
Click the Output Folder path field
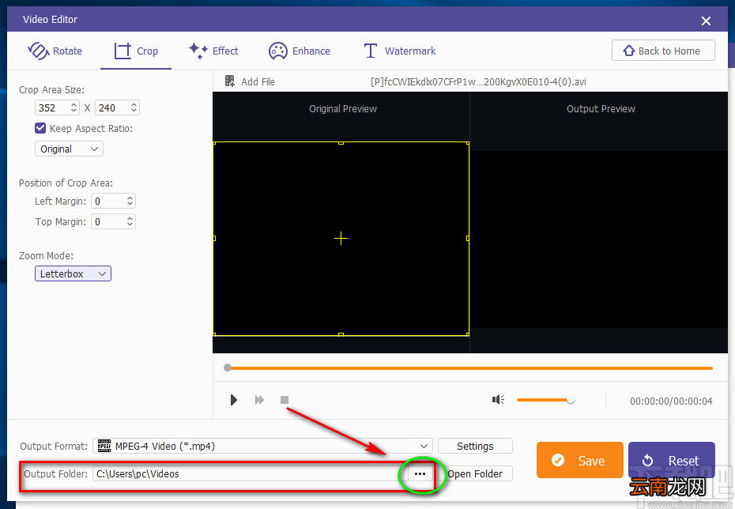251,474
